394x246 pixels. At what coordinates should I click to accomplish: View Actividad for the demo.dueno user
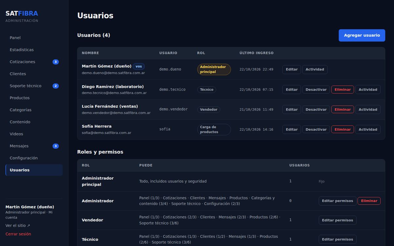click(x=315, y=70)
